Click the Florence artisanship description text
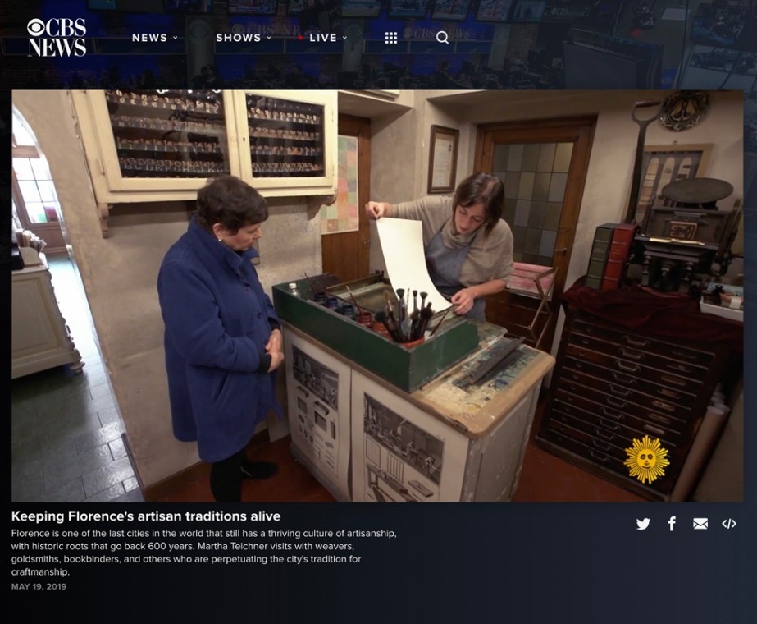757x624 pixels. [x=203, y=553]
